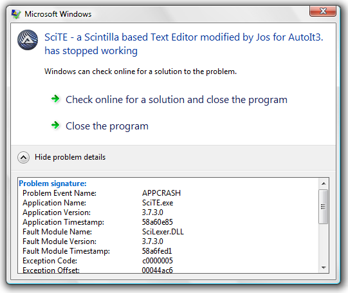Click scrollbar track below the thumb
This screenshot has height=293, width=348.
pyautogui.click(x=324, y=243)
